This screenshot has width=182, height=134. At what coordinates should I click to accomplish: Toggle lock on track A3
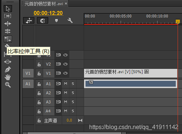click(x=39, y=102)
